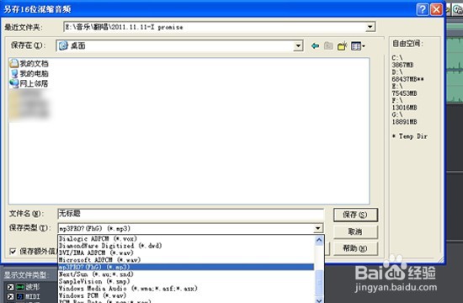The image size is (463, 303).
Task: Select mp3PRO (FhG) (*.mp3) list entry
Action: 186,267
